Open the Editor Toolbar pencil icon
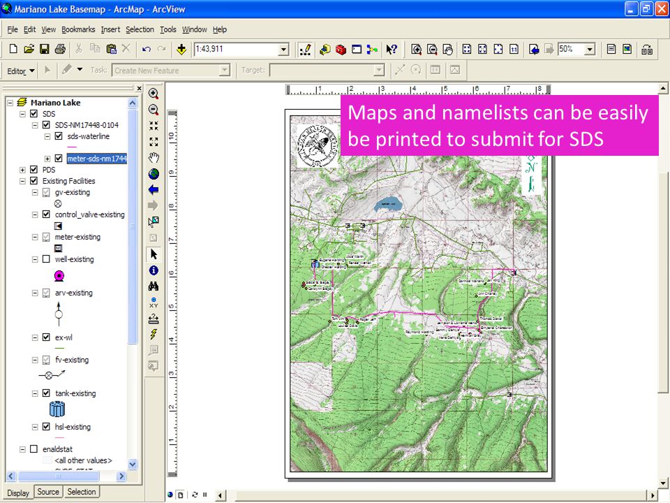Image resolution: width=670 pixels, height=503 pixels. 305,49
